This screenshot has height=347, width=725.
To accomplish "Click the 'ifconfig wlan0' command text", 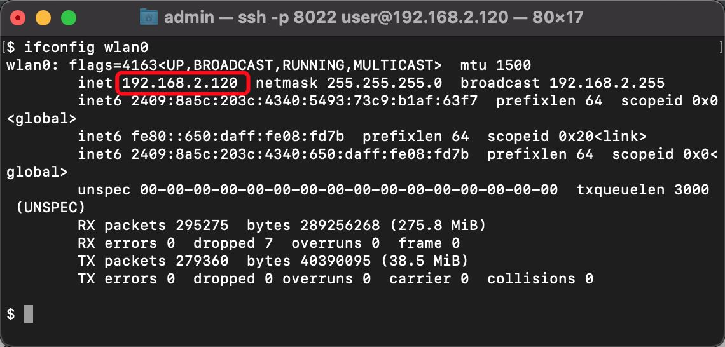I will click(86, 48).
